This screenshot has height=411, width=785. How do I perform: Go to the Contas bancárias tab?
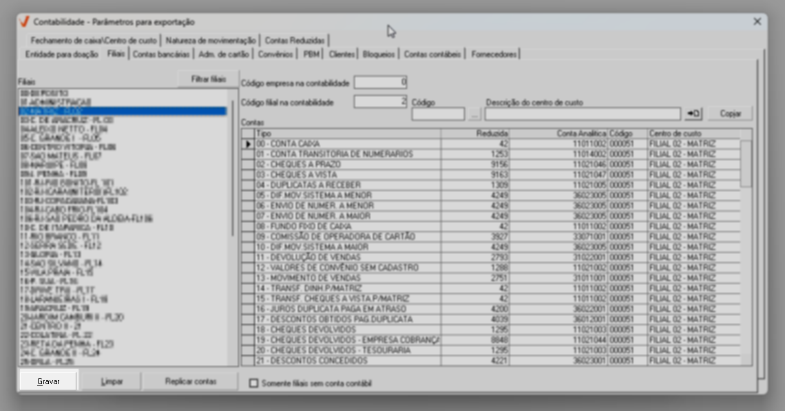[161, 54]
